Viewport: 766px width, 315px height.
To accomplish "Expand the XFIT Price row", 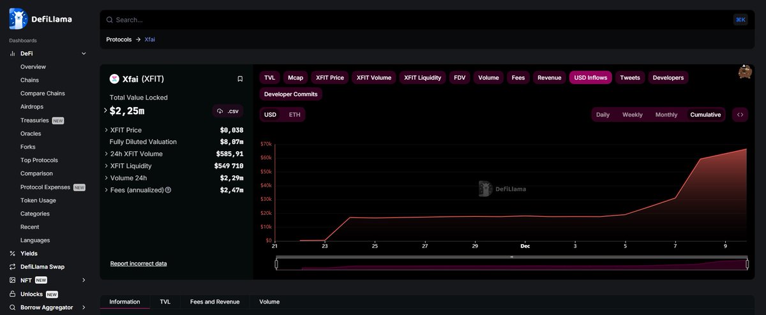I will (106, 130).
